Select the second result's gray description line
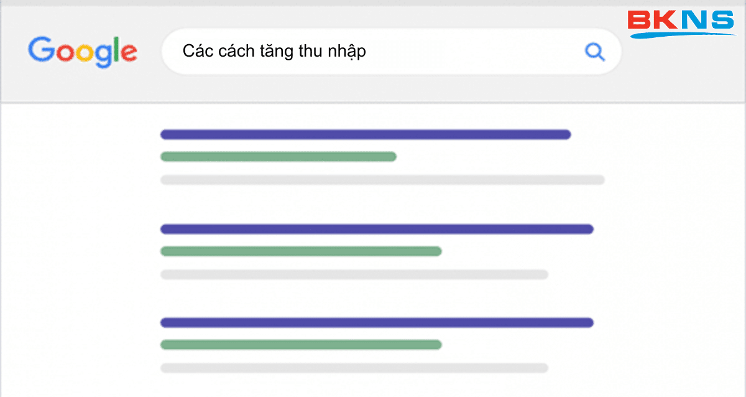 pos(354,274)
